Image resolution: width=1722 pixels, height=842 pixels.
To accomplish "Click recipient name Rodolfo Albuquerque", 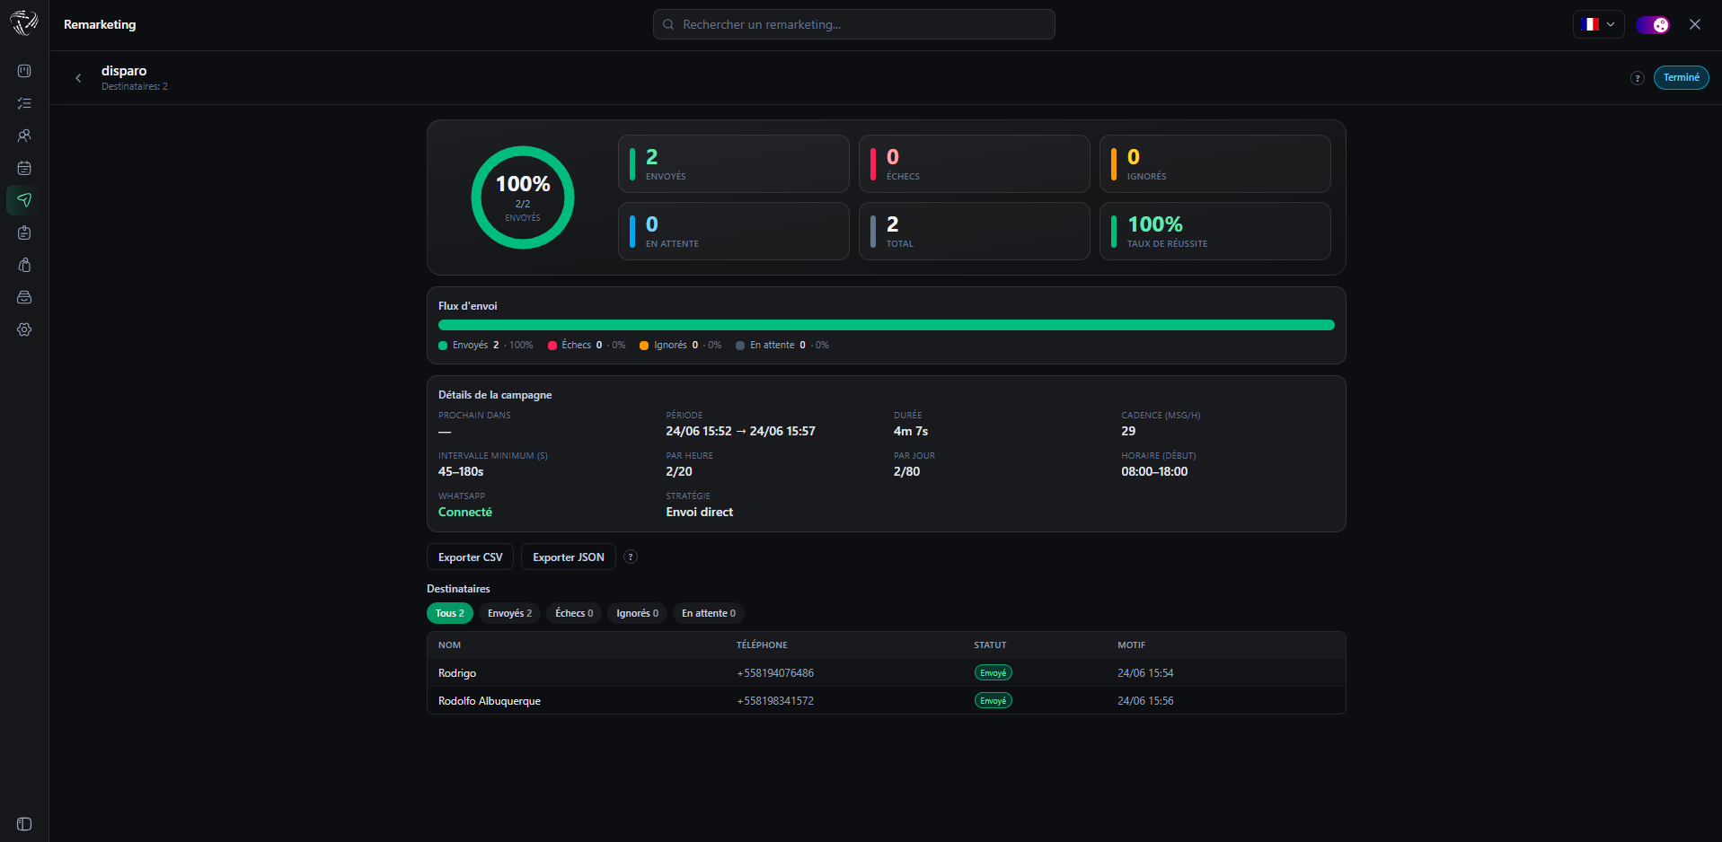I will click(x=490, y=701).
